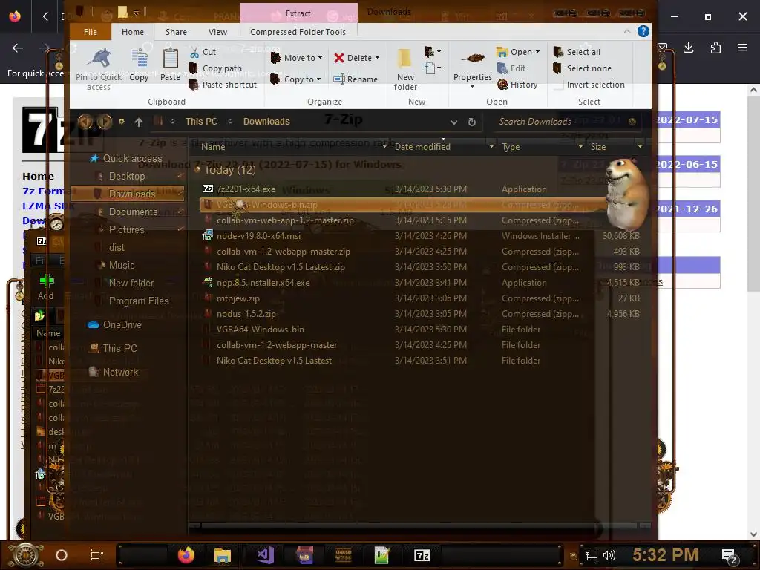This screenshot has height=570, width=760.
Task: Select This PC in navigation pane
Action: pyautogui.click(x=119, y=348)
